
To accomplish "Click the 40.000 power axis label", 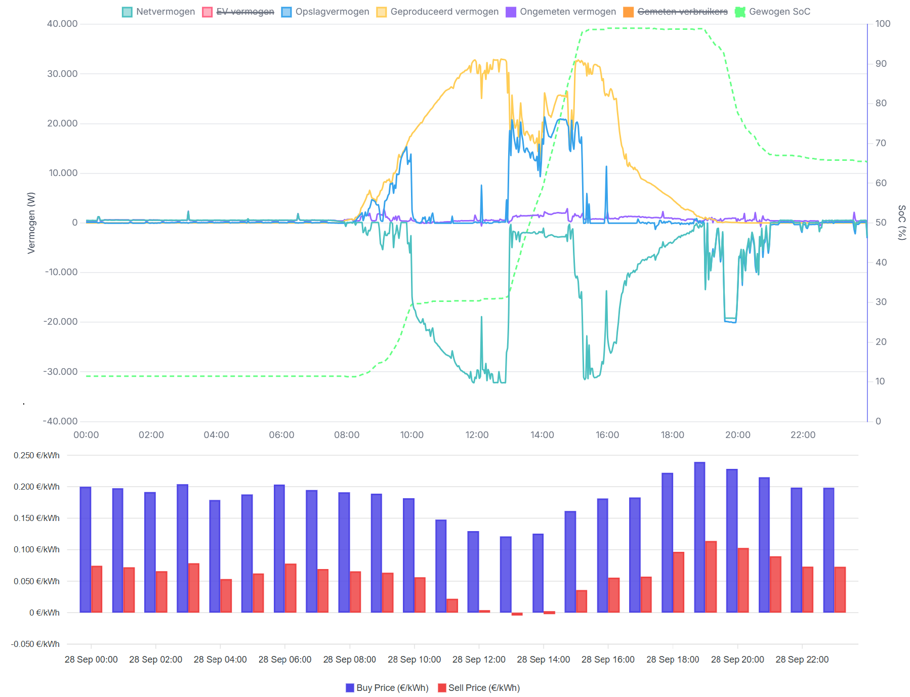I will pos(62,24).
